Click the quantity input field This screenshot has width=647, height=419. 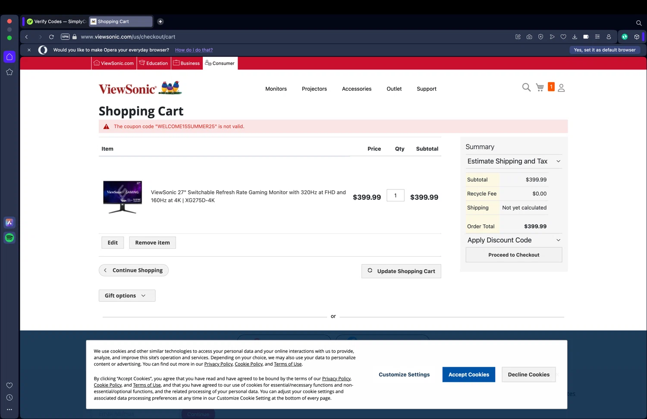pyautogui.click(x=396, y=195)
